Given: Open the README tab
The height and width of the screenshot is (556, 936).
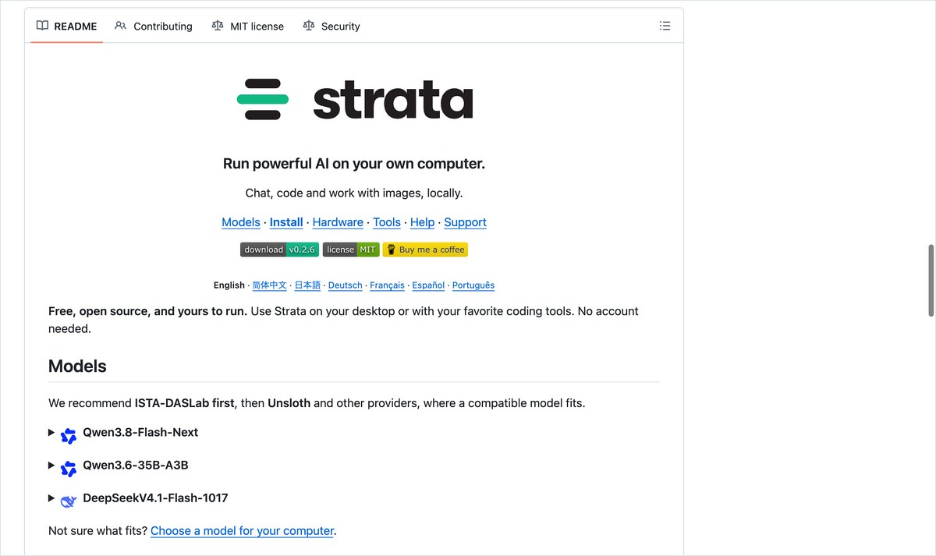Looking at the screenshot, I should coord(66,26).
